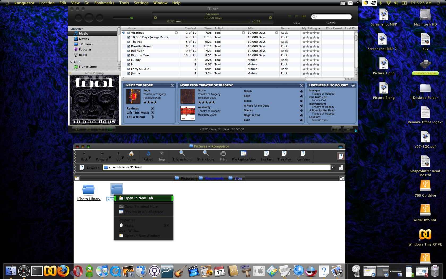This screenshot has width=446, height=279.
Task: Open iCal from the Dock
Action: (220, 271)
